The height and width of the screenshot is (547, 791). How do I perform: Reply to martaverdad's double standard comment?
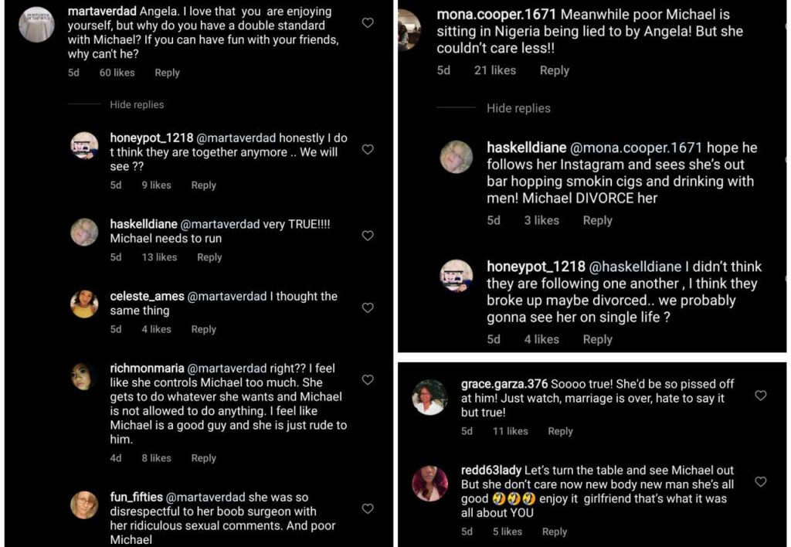pos(167,73)
